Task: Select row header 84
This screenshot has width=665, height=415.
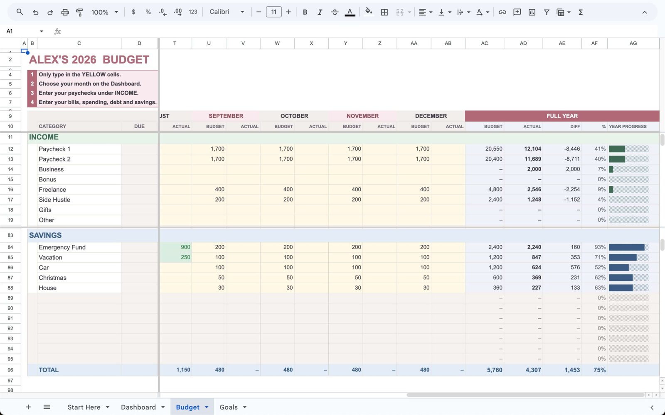Action: click(x=10, y=247)
